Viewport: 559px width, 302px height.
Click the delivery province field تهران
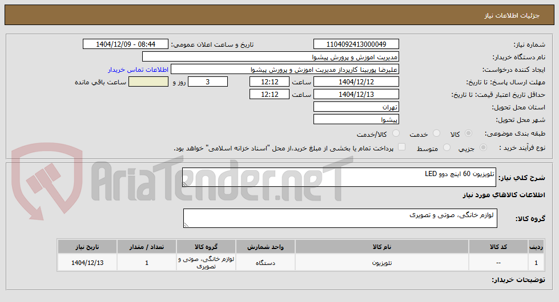pos(356,107)
